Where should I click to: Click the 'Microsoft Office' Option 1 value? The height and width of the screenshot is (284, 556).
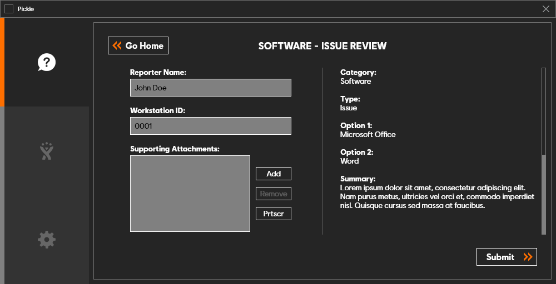coord(368,134)
